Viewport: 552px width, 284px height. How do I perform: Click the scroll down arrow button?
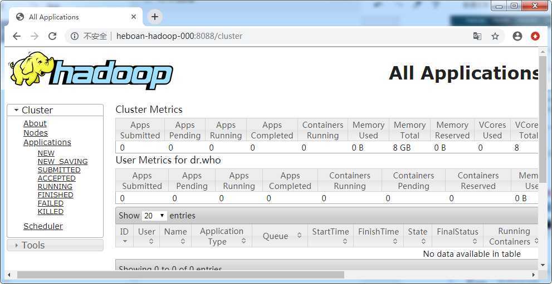[542, 265]
